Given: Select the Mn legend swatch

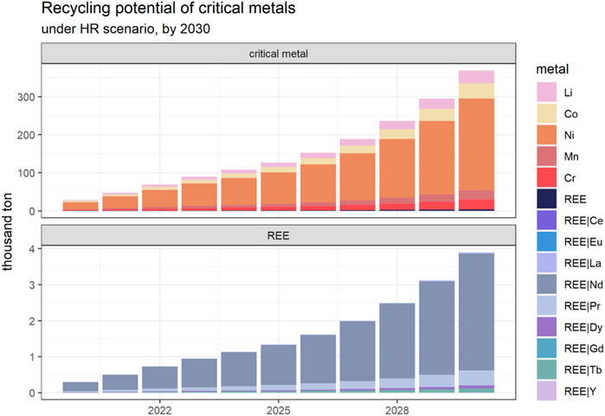Looking at the screenshot, I should point(546,157).
